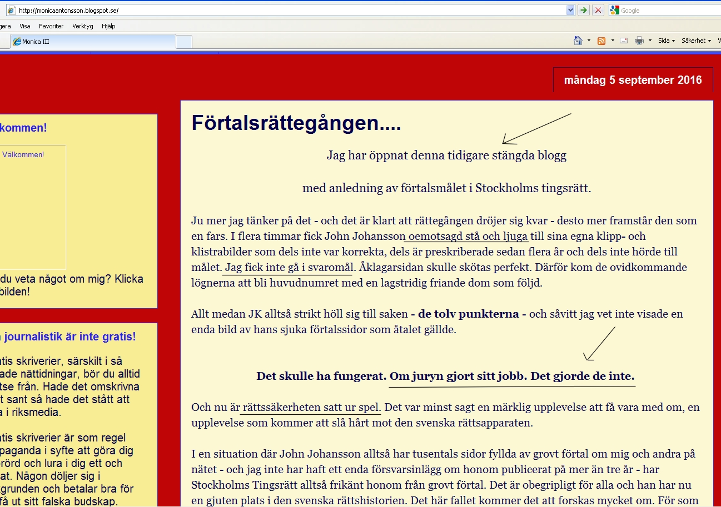Click sidebar text 'du veta något om mig? Klicka'
This screenshot has width=721, height=507.
(x=72, y=279)
